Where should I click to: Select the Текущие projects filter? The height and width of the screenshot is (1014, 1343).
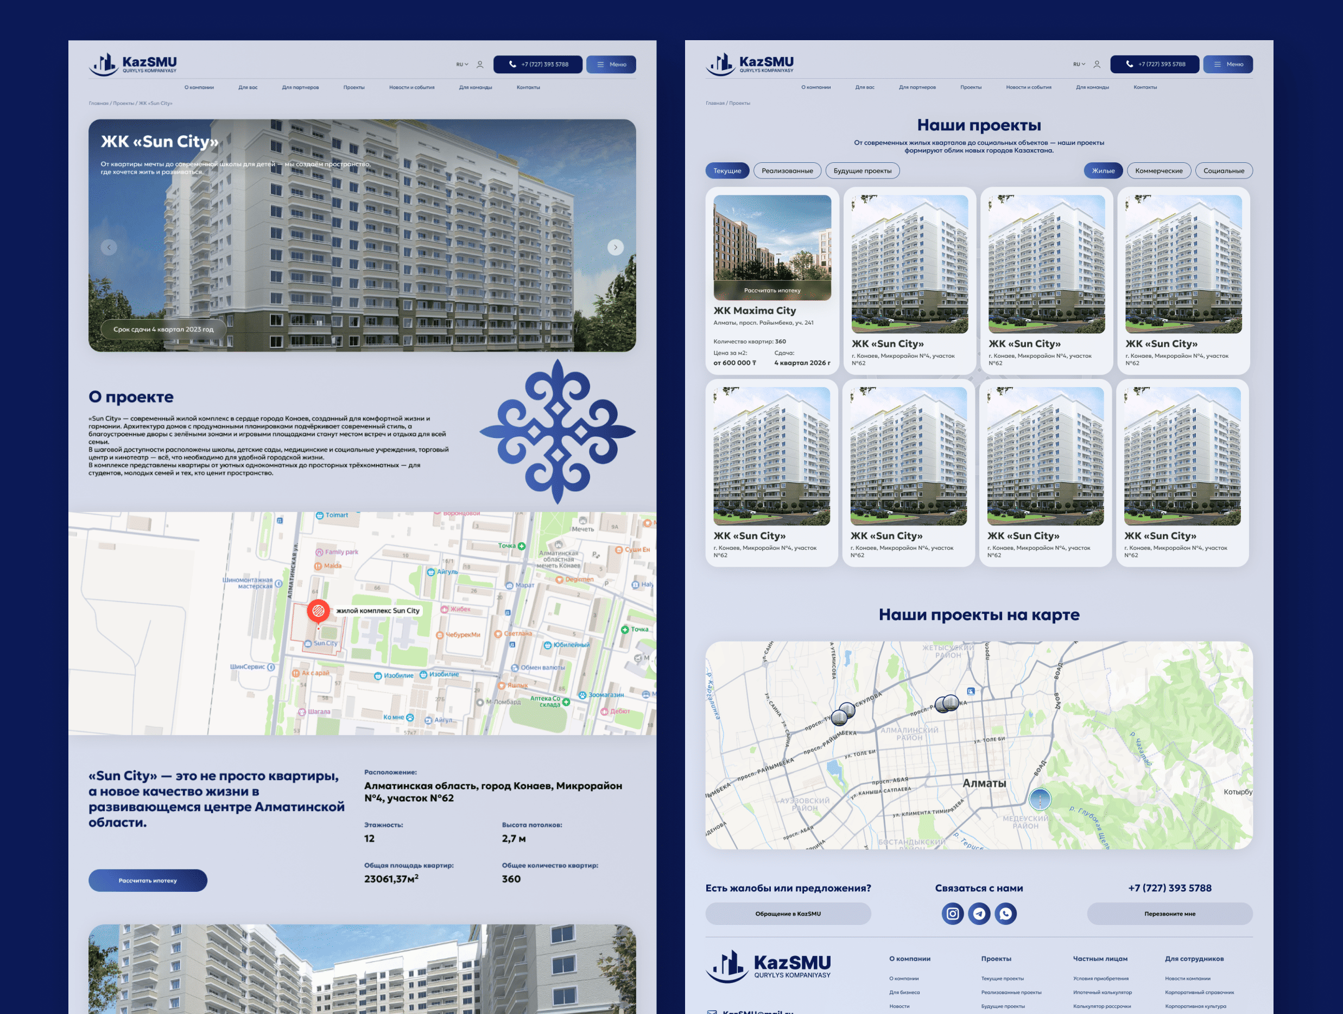[x=727, y=170]
